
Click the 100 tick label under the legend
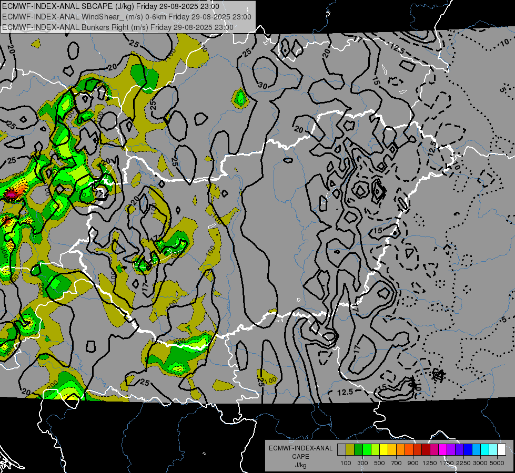pos(346,463)
